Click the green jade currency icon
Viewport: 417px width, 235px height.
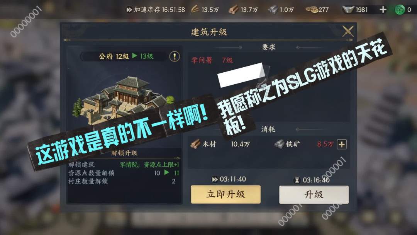coord(400,10)
